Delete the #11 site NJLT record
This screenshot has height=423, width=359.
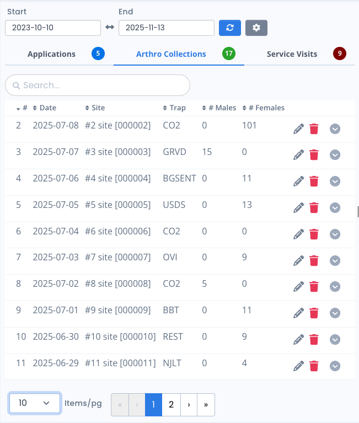coord(314,366)
